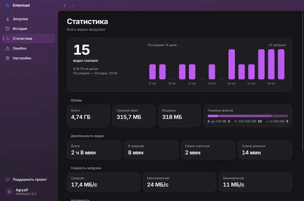Click the Всего 4,74 ГБ card

(88, 116)
